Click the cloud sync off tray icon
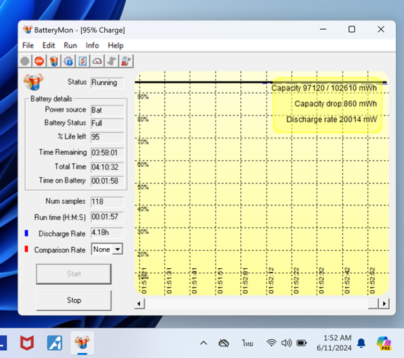This screenshot has width=404, height=358. pos(223,343)
